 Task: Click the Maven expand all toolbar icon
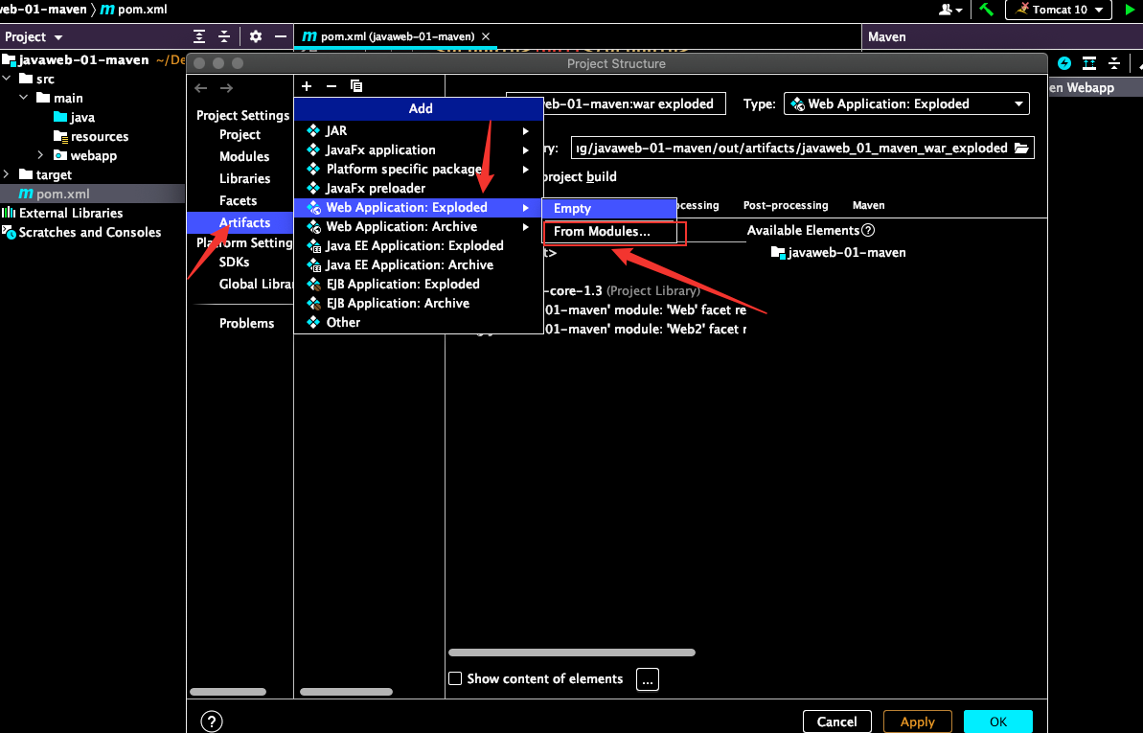pyautogui.click(x=1089, y=63)
